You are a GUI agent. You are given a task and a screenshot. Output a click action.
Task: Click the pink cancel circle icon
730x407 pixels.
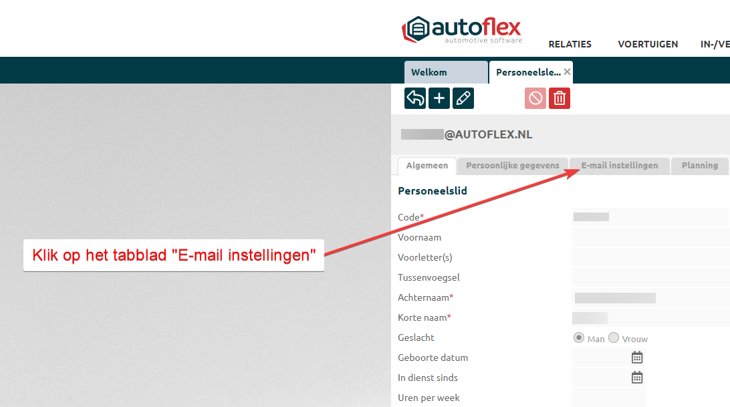click(x=535, y=98)
